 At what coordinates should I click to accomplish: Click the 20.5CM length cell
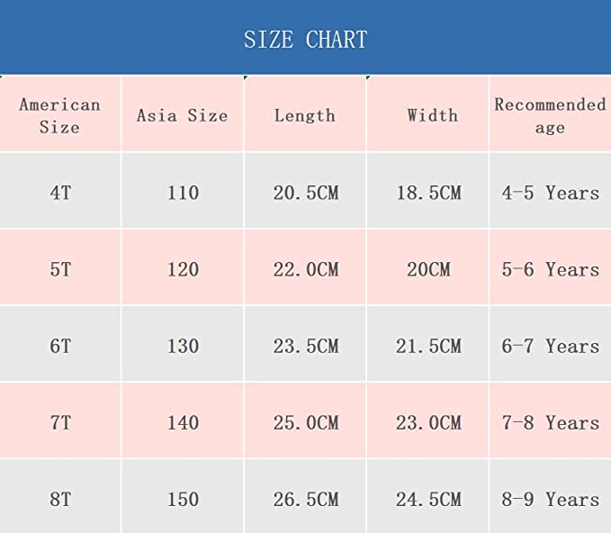click(x=305, y=190)
